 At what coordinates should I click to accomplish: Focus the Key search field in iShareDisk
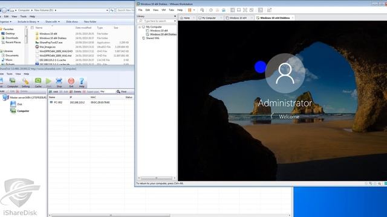click(x=108, y=92)
